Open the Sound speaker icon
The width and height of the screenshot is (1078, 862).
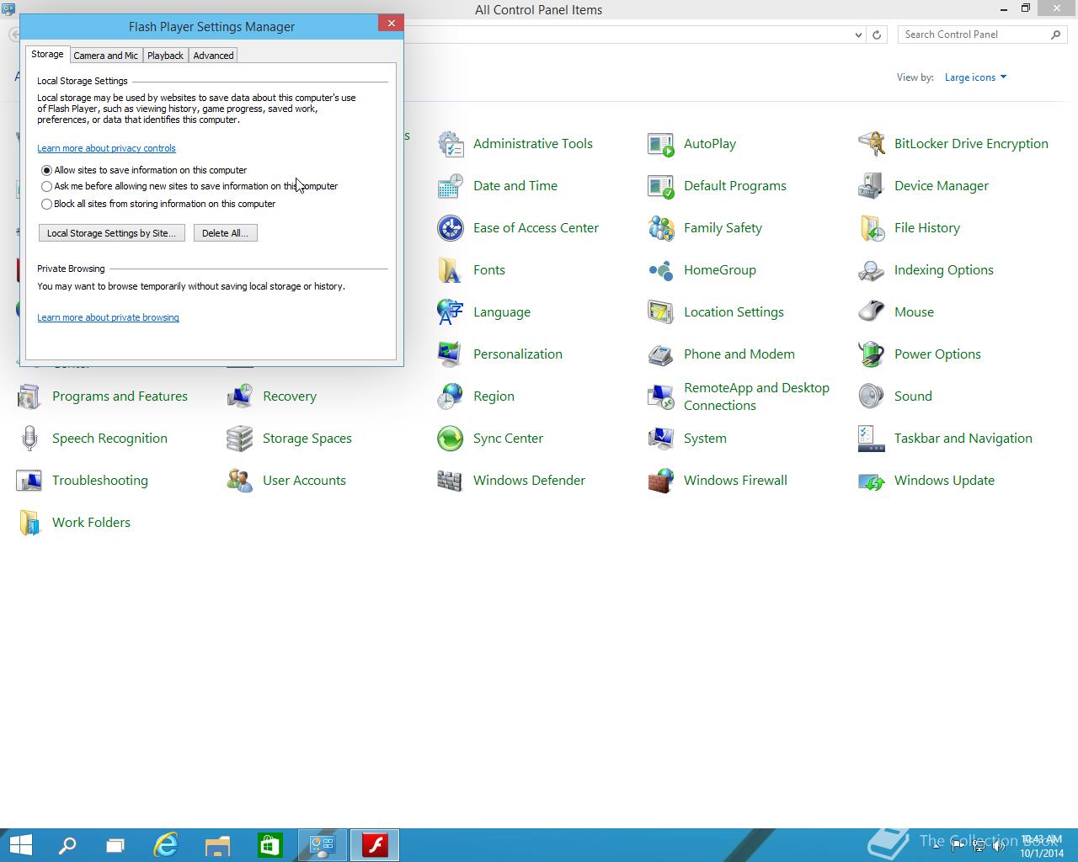tap(872, 396)
